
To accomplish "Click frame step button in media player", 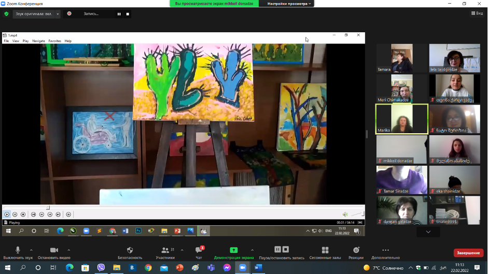I will [x=68, y=214].
